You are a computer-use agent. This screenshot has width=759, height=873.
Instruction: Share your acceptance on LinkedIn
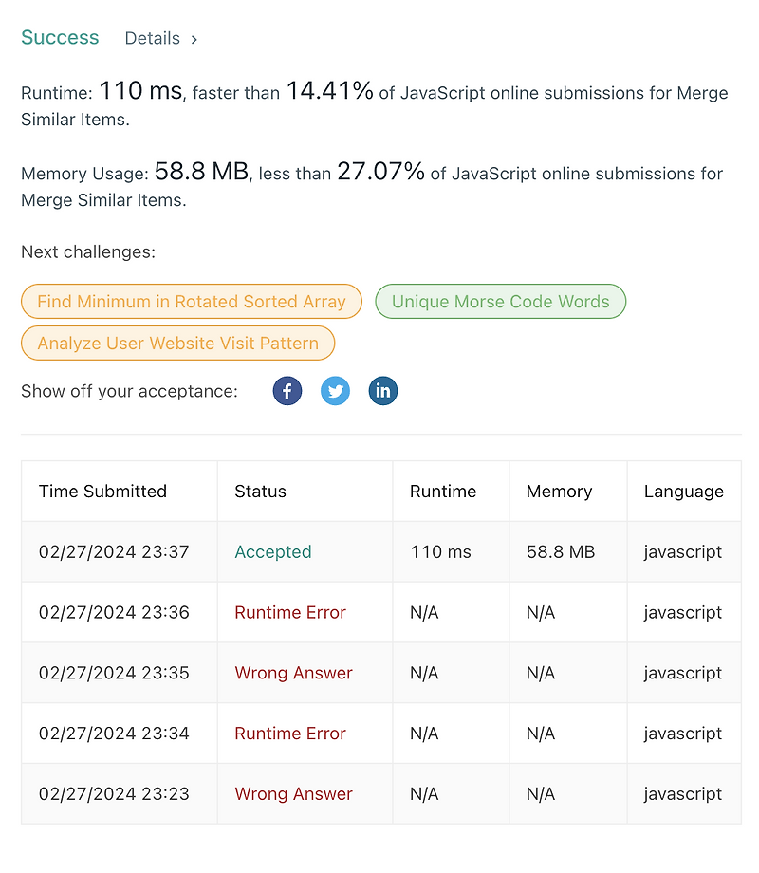coord(383,390)
